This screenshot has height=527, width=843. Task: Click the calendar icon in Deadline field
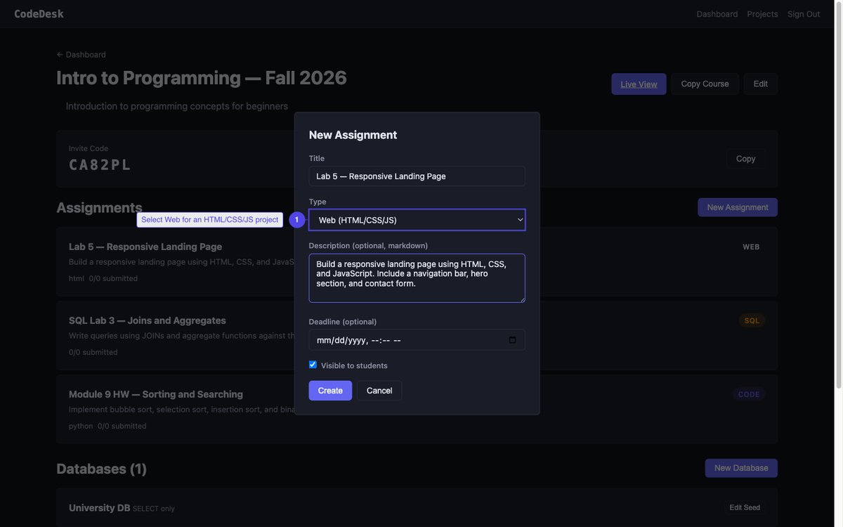[512, 340]
